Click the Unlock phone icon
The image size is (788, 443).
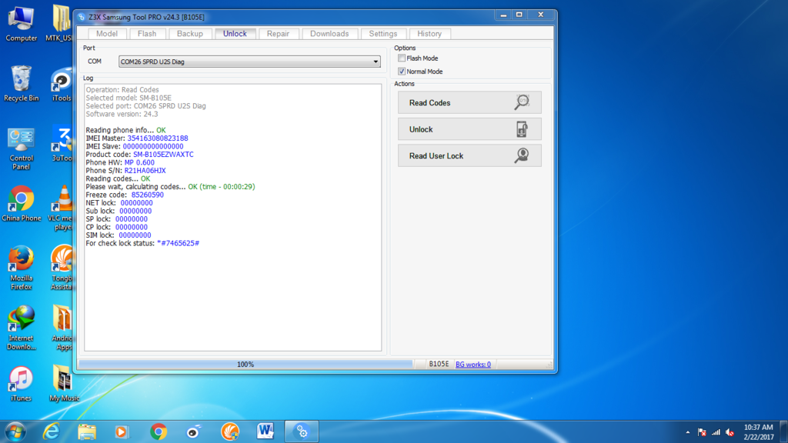click(522, 129)
